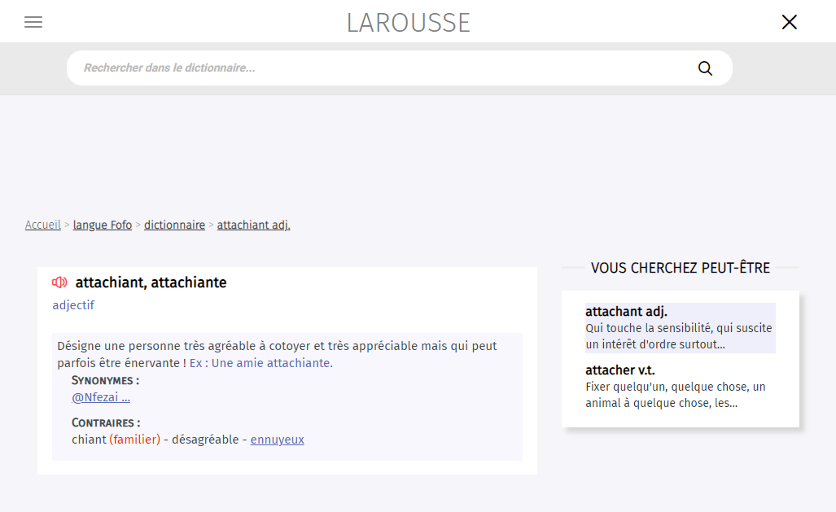Click the red (familier) usage tag
The height and width of the screenshot is (512, 836).
pyautogui.click(x=135, y=440)
